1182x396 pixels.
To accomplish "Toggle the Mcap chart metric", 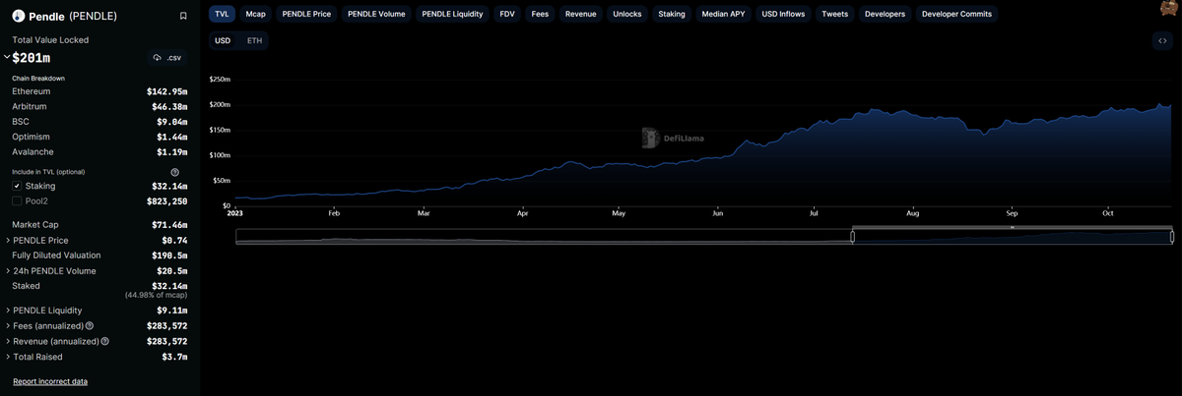I will coord(256,14).
